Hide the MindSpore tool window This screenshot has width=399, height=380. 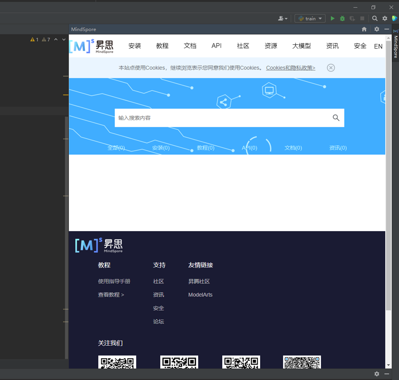pyautogui.click(x=387, y=29)
